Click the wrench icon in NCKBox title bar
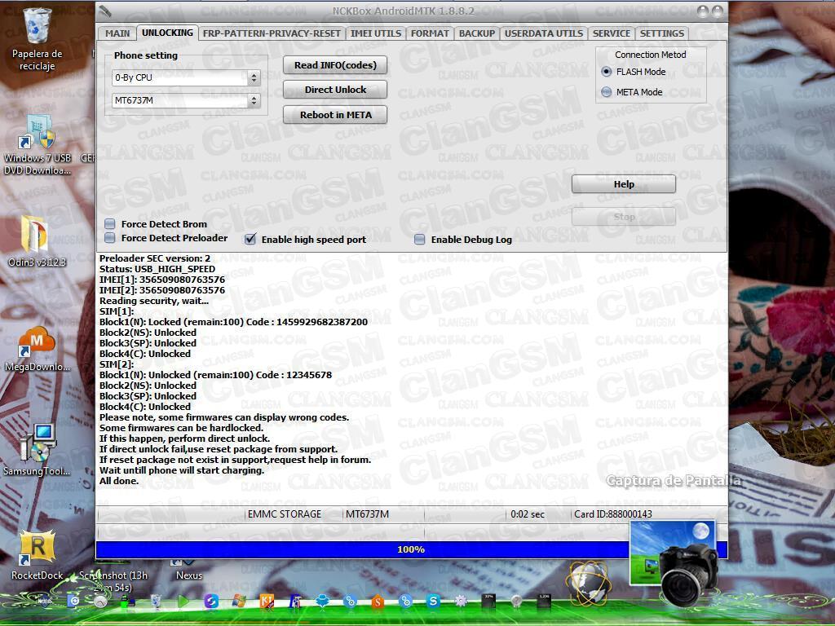Viewport: 835px width, 626px height. [106, 11]
